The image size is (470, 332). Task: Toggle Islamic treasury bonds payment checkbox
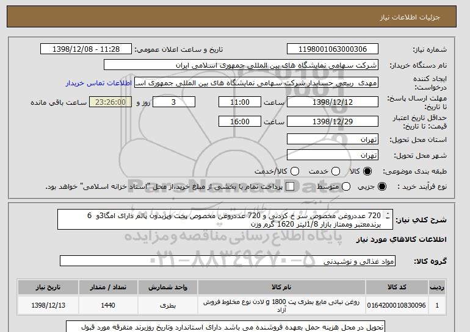[289, 186]
